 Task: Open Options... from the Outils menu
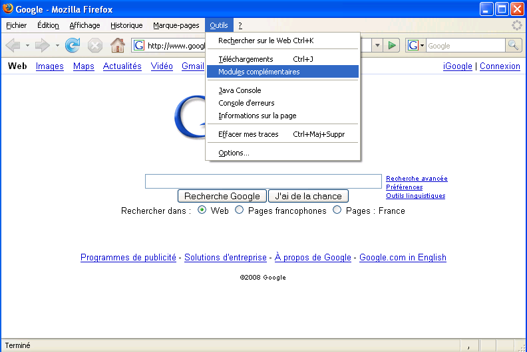point(283,153)
